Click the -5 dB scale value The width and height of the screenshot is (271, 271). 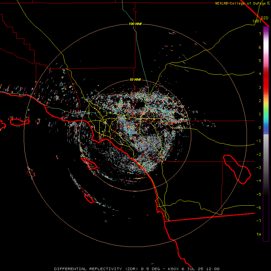click(x=259, y=195)
